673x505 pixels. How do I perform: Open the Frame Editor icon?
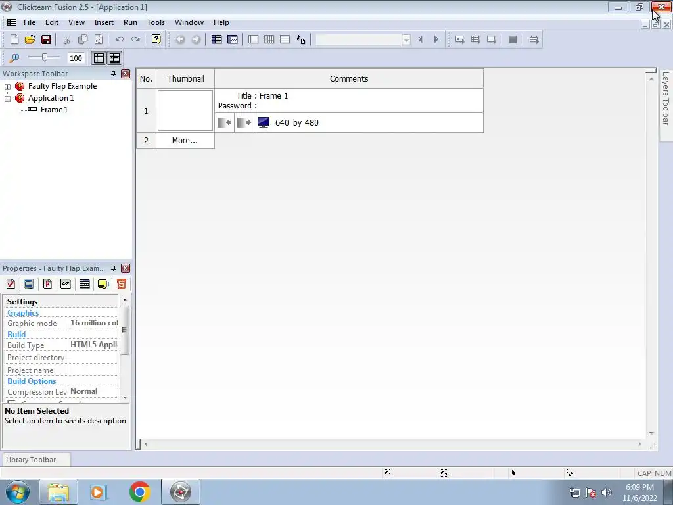click(253, 39)
